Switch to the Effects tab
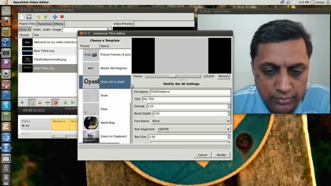This screenshot has width=331, height=186. click(x=58, y=24)
